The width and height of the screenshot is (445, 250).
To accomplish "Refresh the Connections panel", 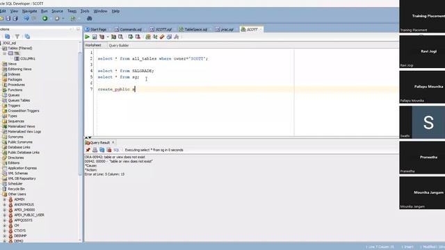I will pyautogui.click(x=8, y=36).
